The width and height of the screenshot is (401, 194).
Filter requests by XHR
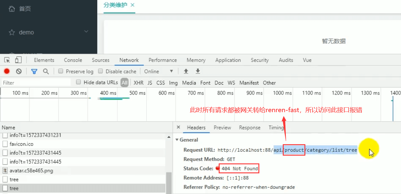[138, 83]
